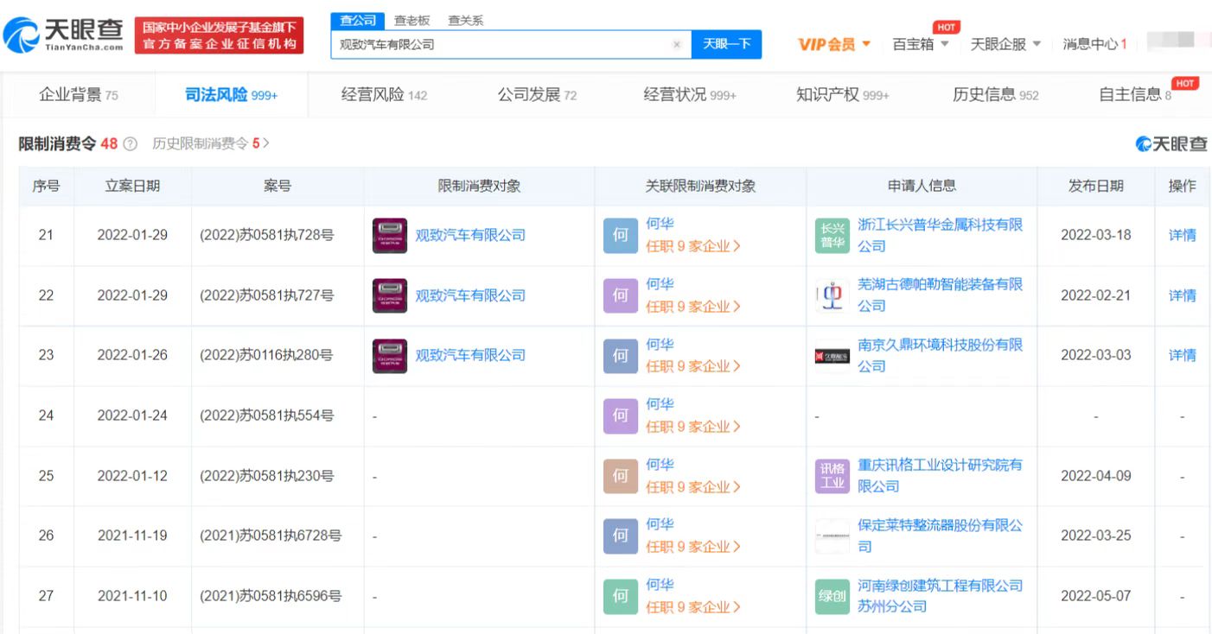Open the 天眼企服 dropdown menu

[x=1005, y=44]
